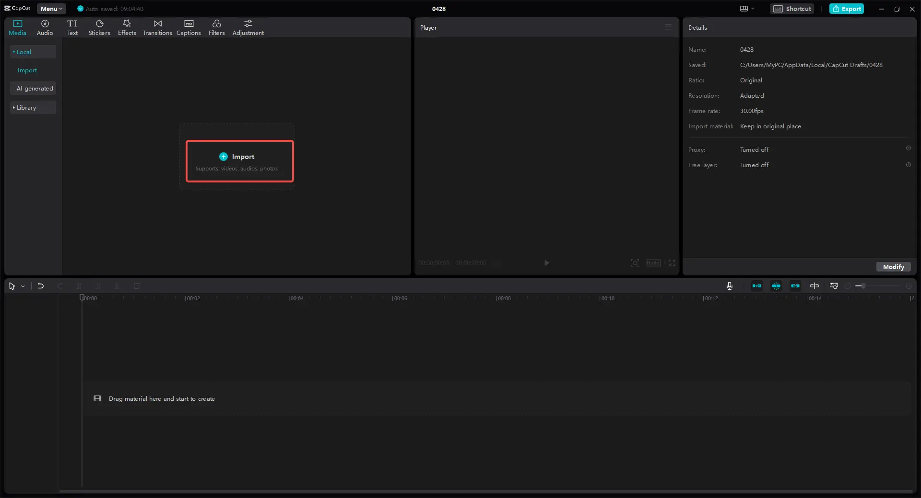Open the Text panel
Screen dimensions: 921x498
pyautogui.click(x=72, y=27)
